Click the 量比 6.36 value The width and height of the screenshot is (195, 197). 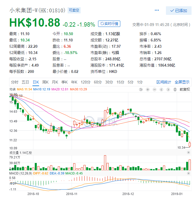tap(67, 47)
